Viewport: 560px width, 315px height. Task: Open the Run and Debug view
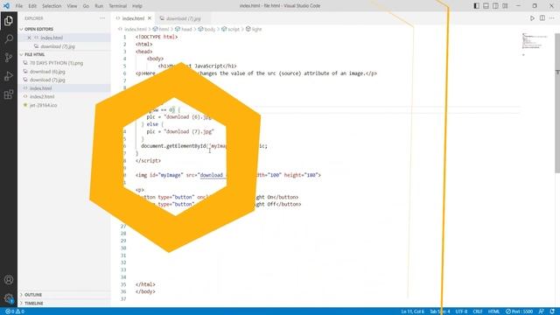coord(9,76)
